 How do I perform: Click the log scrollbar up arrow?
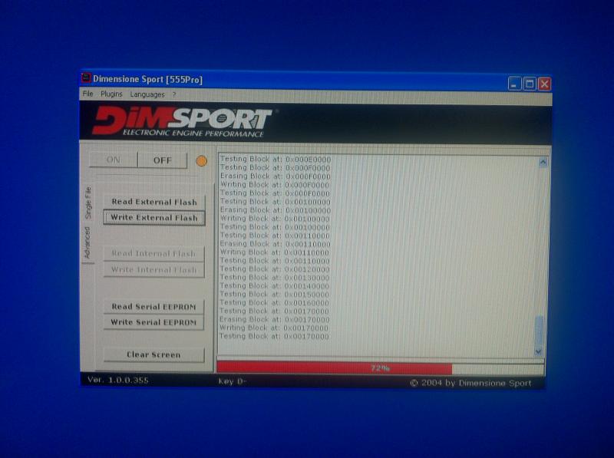coord(543,162)
